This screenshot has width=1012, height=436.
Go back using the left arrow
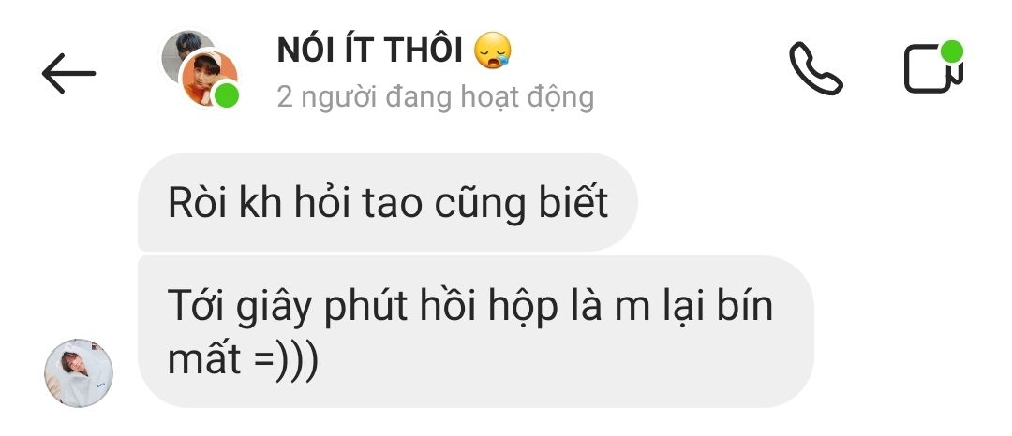point(68,73)
